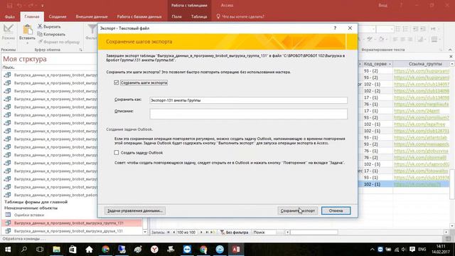Go to the first record button
This screenshot has height=256, width=455.
coord(168,233)
